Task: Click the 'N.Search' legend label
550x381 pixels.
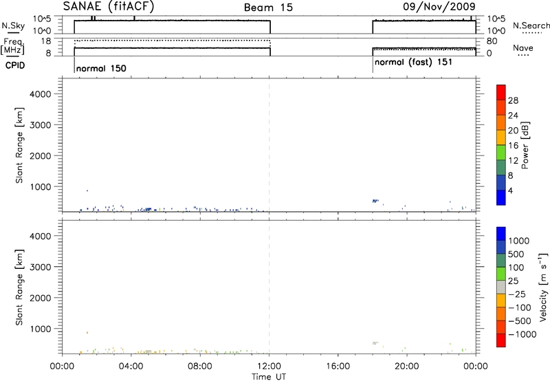Action: click(531, 25)
